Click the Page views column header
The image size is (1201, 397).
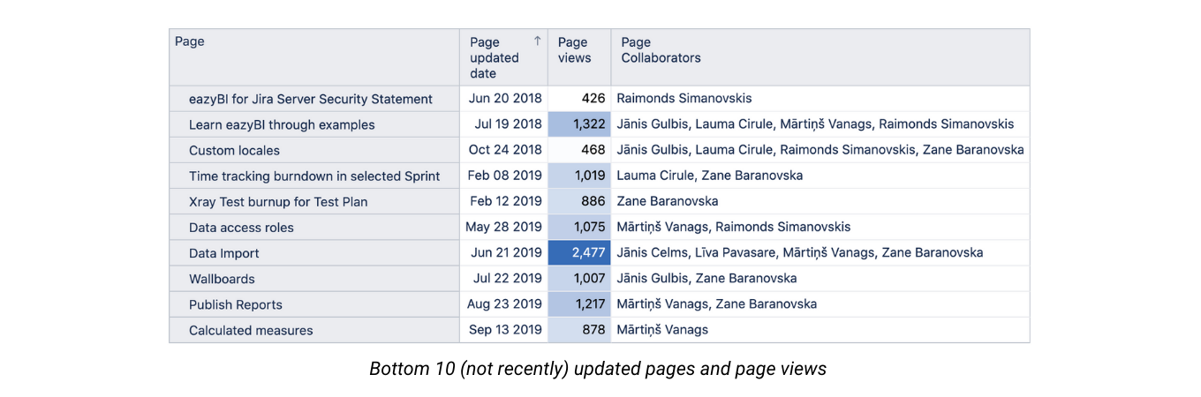click(x=573, y=49)
